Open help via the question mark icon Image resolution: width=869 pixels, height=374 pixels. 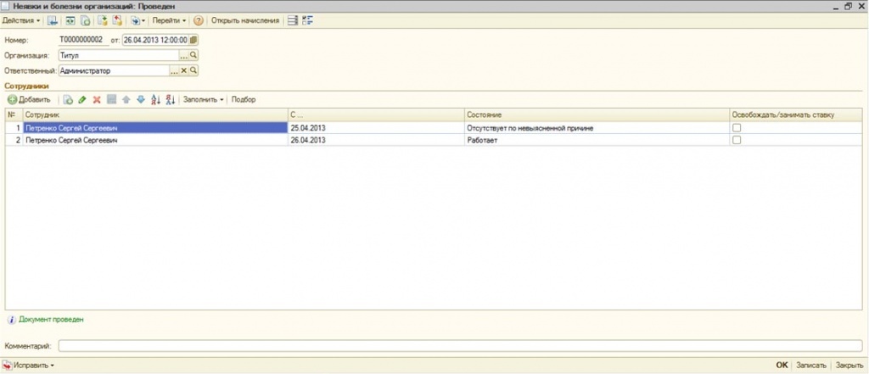click(198, 20)
